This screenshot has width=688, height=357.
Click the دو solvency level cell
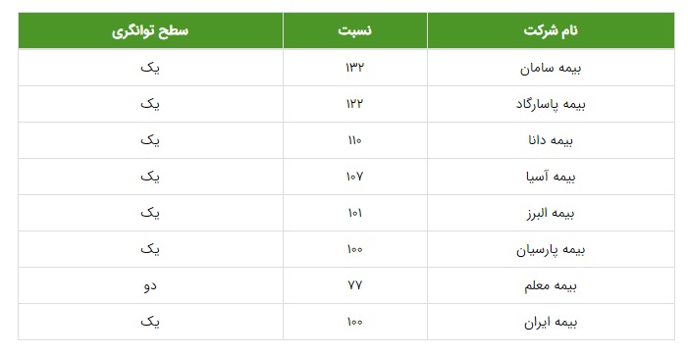click(150, 286)
